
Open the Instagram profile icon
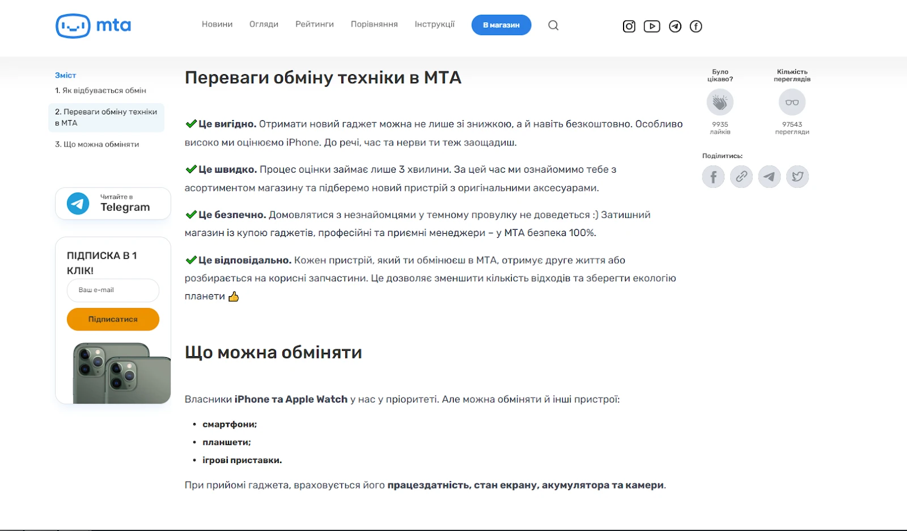point(629,26)
